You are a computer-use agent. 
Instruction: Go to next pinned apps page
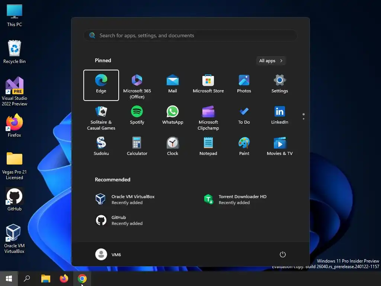[x=304, y=119]
